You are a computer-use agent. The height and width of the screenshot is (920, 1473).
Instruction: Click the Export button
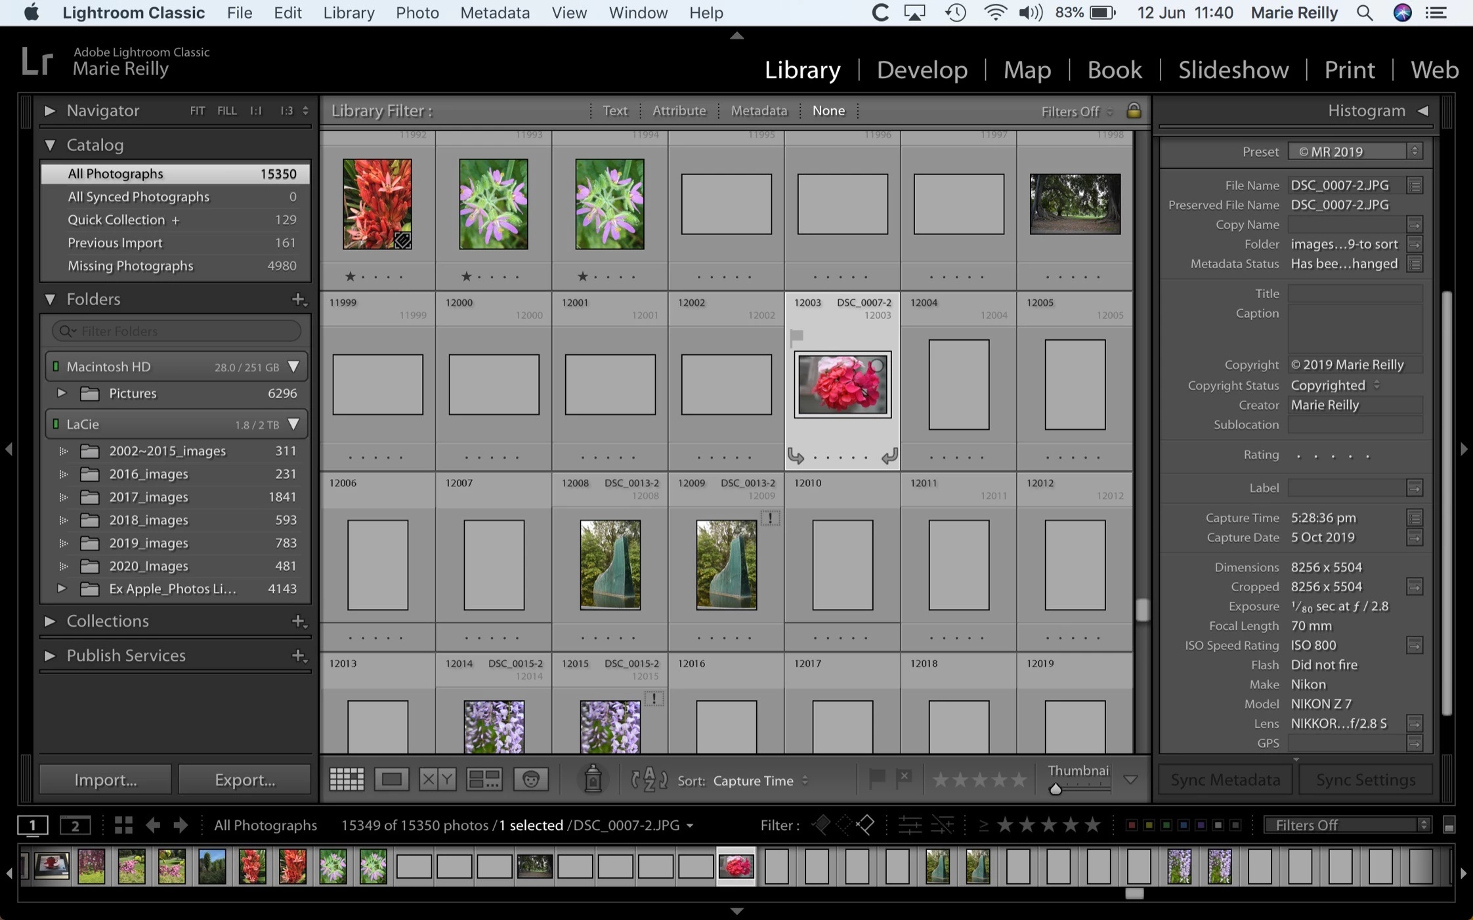click(244, 780)
